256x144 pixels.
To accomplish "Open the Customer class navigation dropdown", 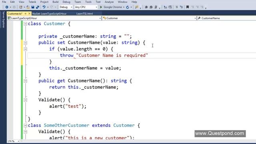I will [x=149, y=18].
